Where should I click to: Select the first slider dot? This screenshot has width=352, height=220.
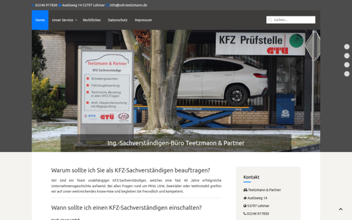pyautogui.click(x=347, y=47)
